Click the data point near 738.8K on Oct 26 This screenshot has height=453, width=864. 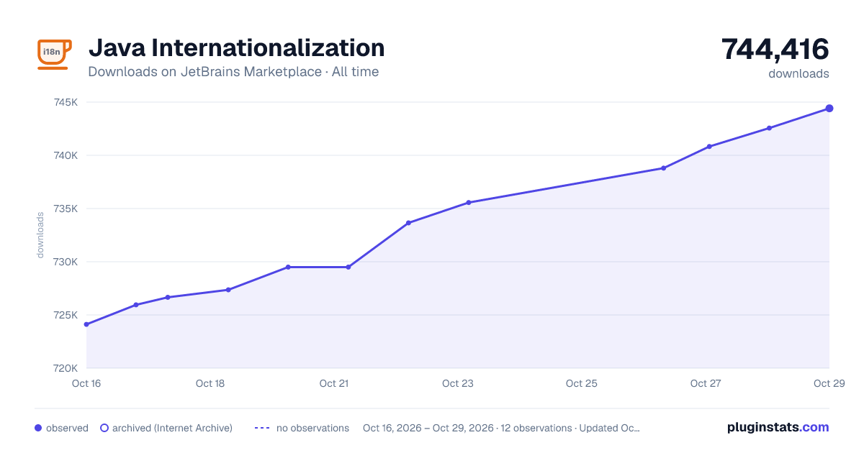(x=663, y=168)
